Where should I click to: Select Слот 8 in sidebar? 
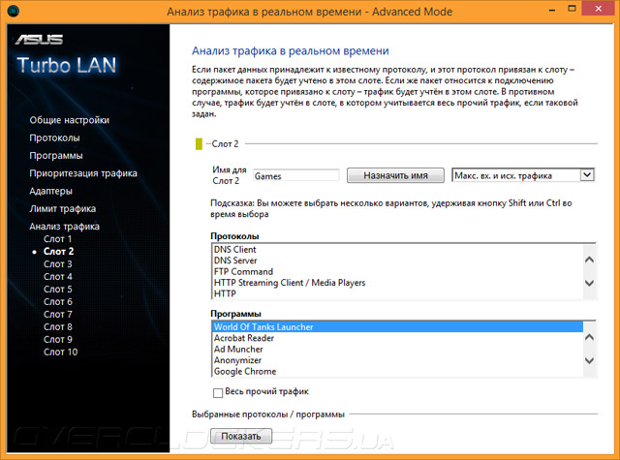(x=58, y=326)
